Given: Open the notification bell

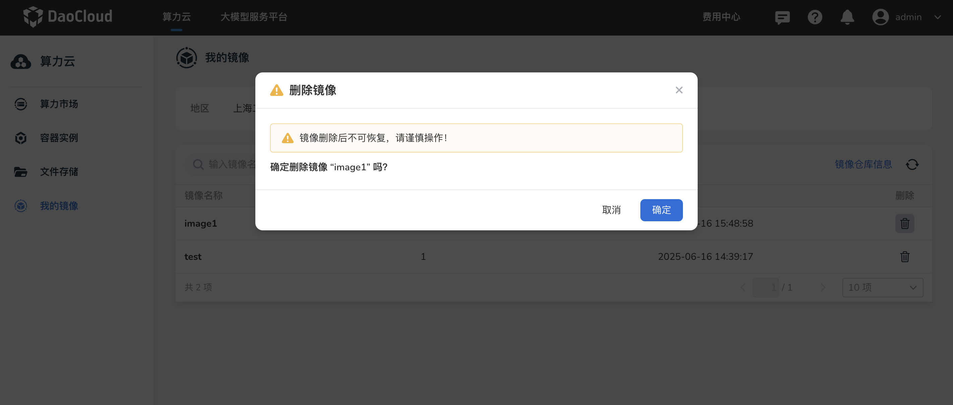Looking at the screenshot, I should (847, 17).
